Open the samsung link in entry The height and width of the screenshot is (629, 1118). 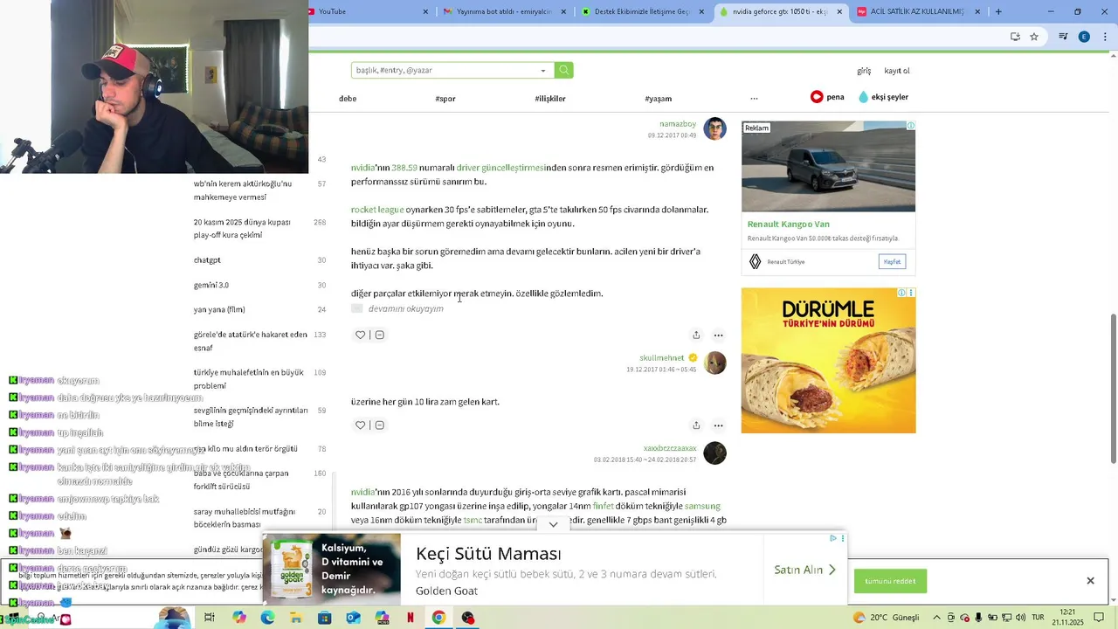(702, 506)
